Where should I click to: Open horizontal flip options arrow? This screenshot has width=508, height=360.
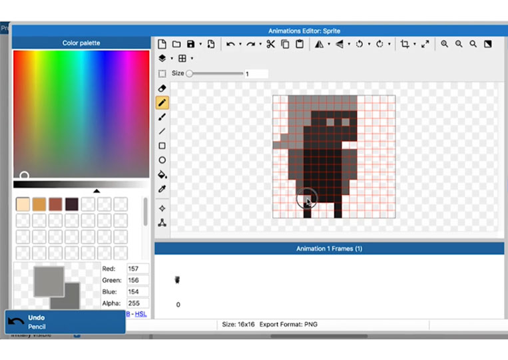tap(329, 44)
